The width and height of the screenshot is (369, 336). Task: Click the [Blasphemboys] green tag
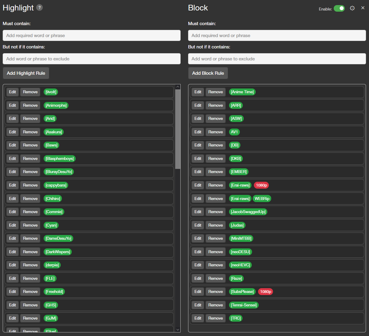click(60, 158)
